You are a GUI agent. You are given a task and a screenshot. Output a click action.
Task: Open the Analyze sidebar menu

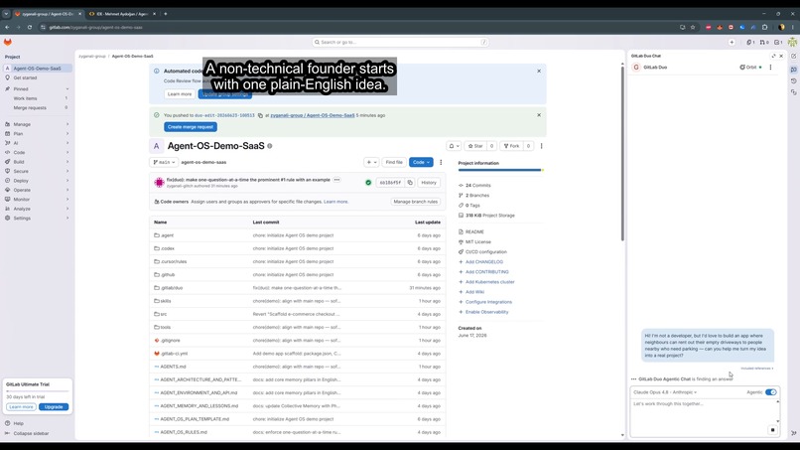click(x=36, y=209)
